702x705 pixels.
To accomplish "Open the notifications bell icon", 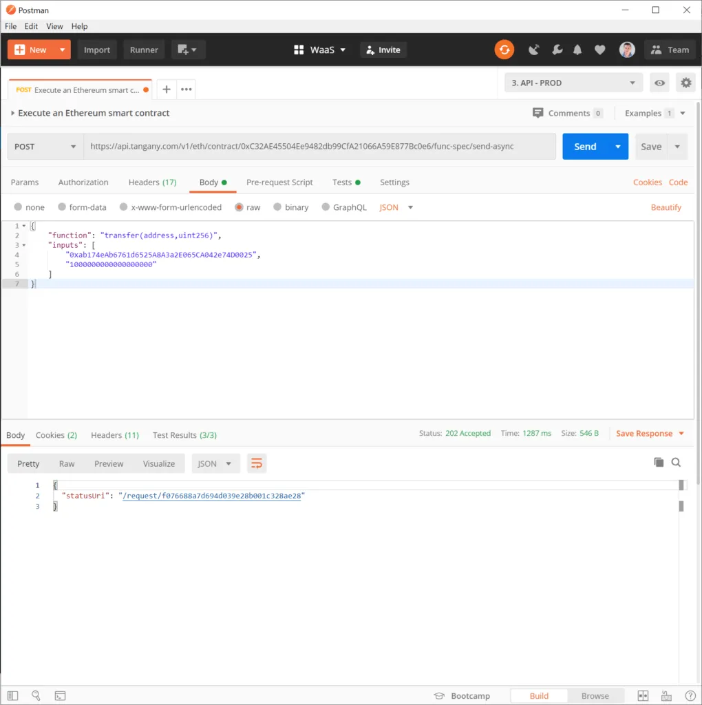I will click(x=577, y=50).
